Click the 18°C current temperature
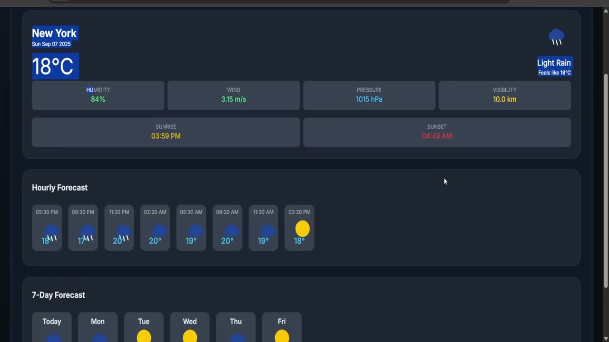Viewport: 609px width, 342px height. click(53, 66)
